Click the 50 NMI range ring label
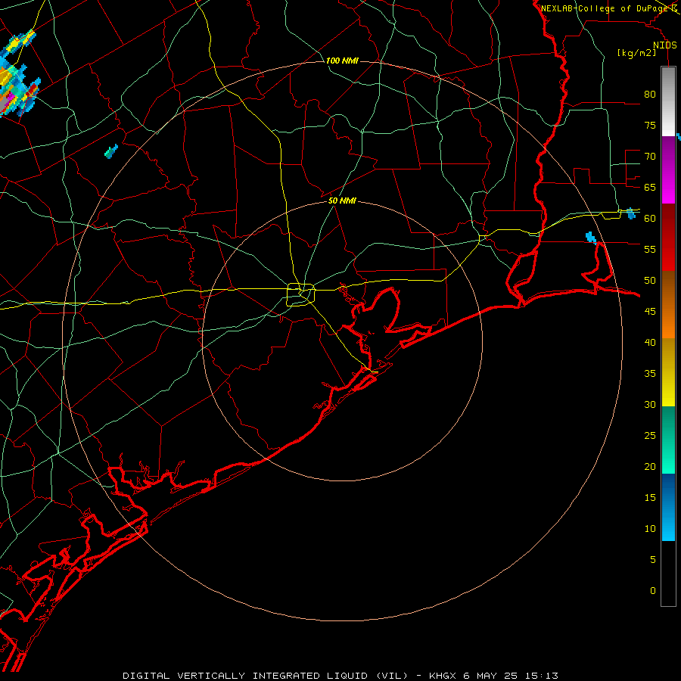 coord(342,201)
